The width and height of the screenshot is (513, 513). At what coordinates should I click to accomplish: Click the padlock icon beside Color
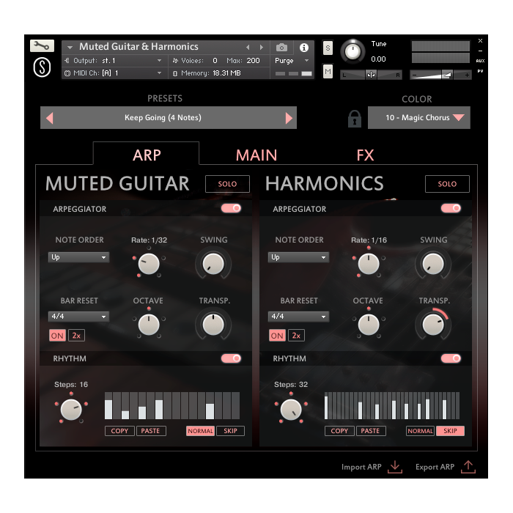click(x=354, y=118)
